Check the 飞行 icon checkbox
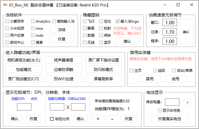199x129 pixels. pos(85,21)
